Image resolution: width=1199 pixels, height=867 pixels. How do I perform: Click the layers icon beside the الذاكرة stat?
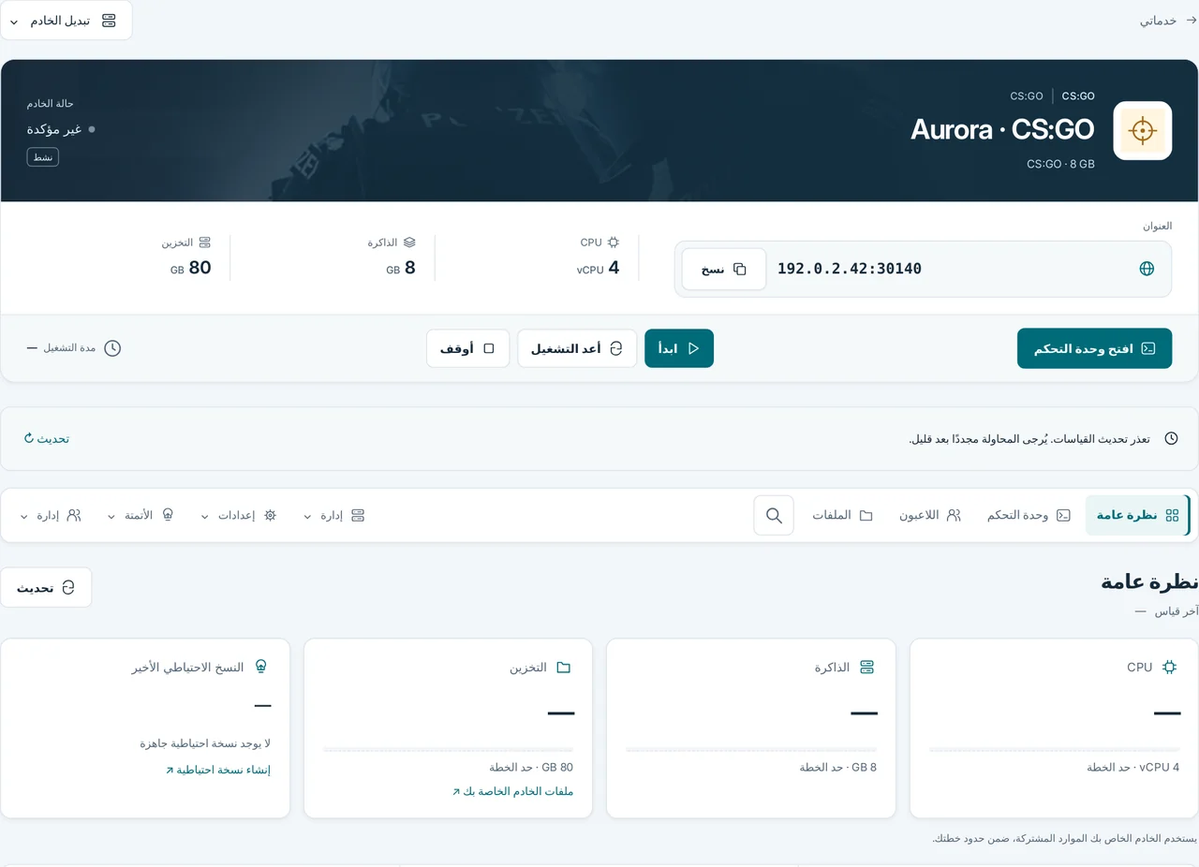tap(409, 242)
